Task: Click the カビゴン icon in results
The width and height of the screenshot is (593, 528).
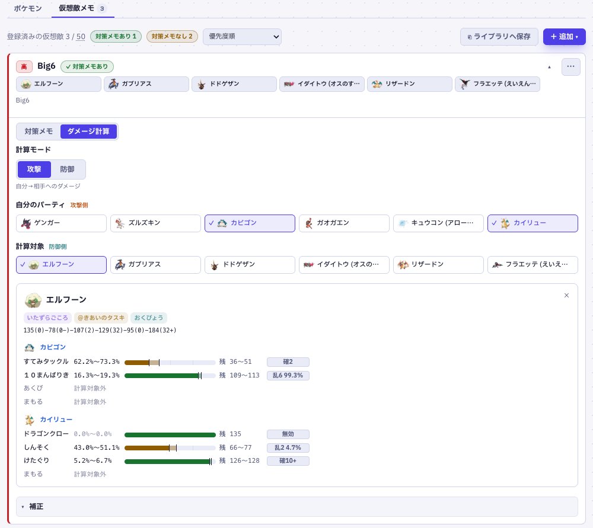Action: click(x=30, y=347)
